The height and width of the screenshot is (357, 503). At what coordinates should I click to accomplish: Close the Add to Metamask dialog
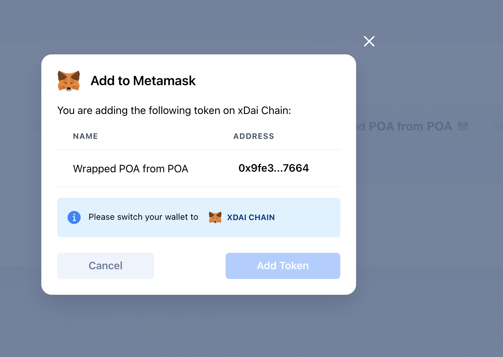click(369, 41)
